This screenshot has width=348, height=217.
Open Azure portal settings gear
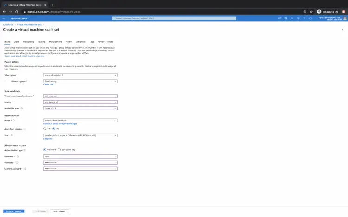click(298, 19)
